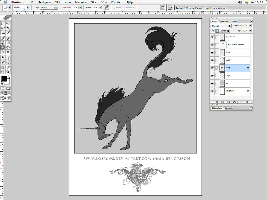The image size is (267, 200).
Task: Open Händelser panel flyout menu arrow
Action: point(251,108)
